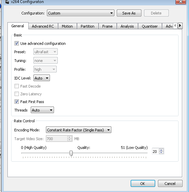189x192 pixels.
Task: Close the x264 Configuration window
Action: click(181, 2)
